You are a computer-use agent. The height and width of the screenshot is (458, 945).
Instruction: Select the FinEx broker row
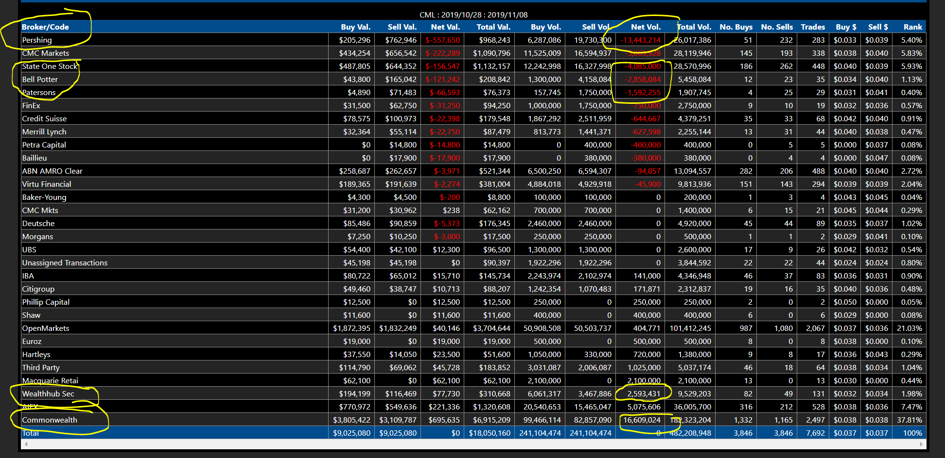click(x=473, y=105)
